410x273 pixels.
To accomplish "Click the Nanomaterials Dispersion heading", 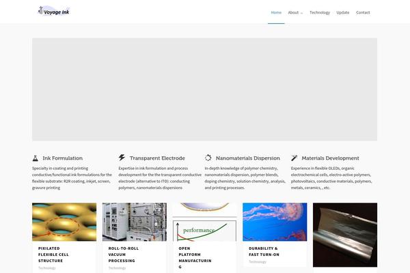I will point(248,158).
